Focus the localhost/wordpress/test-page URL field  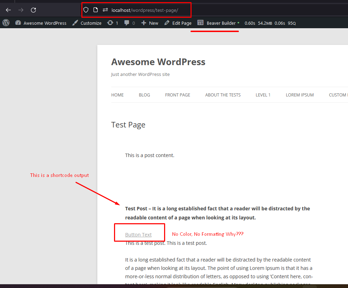click(x=145, y=10)
